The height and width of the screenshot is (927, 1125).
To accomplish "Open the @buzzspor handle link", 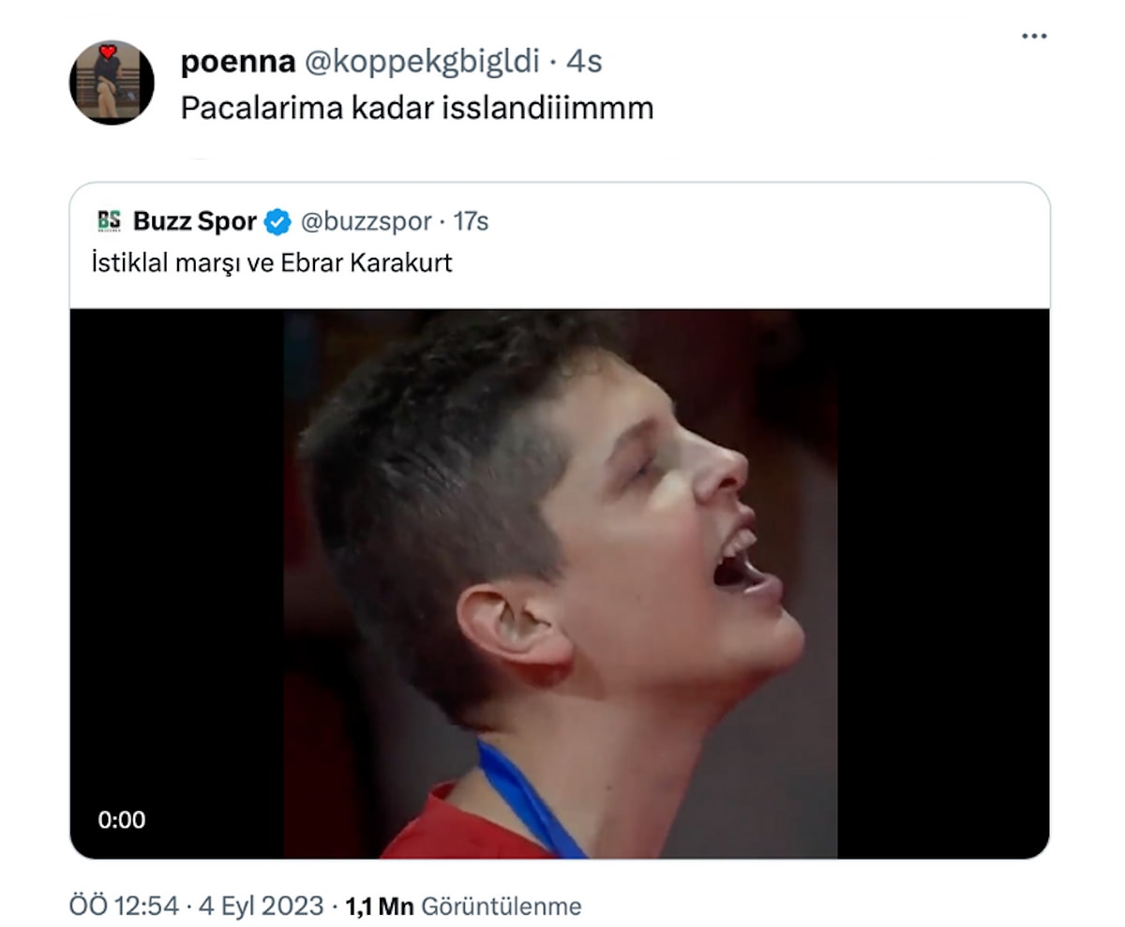I will 364,221.
